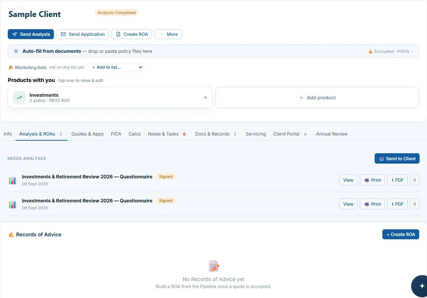Image resolution: width=427 pixels, height=298 pixels.
Task: Select the Servicing tab
Action: click(x=255, y=134)
